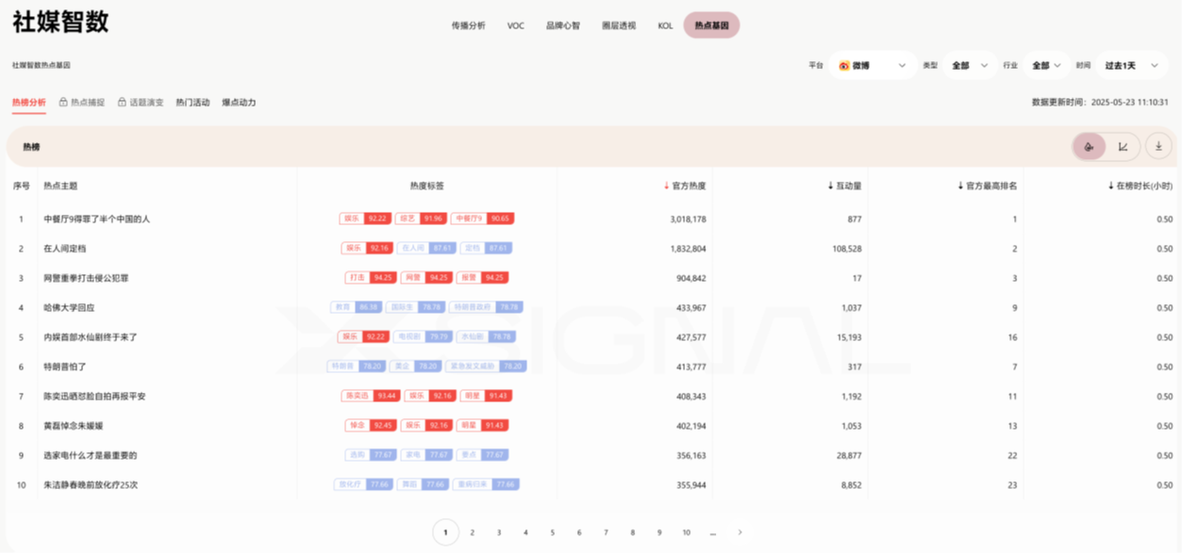Click the lock icon beside 热点捕捉

pyautogui.click(x=63, y=102)
